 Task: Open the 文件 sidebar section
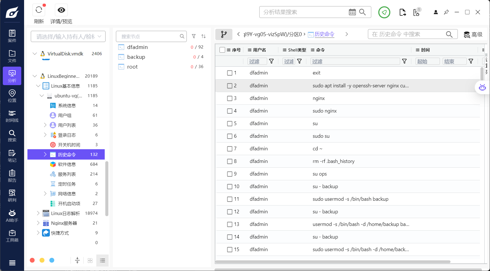coord(12,56)
